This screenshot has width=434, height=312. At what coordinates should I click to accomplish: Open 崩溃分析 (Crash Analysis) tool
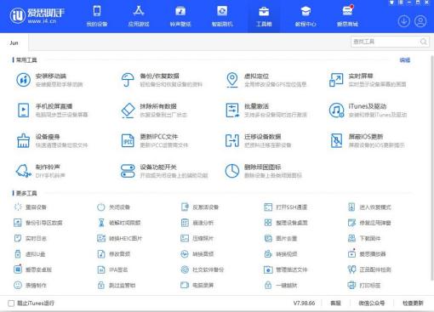(197, 223)
